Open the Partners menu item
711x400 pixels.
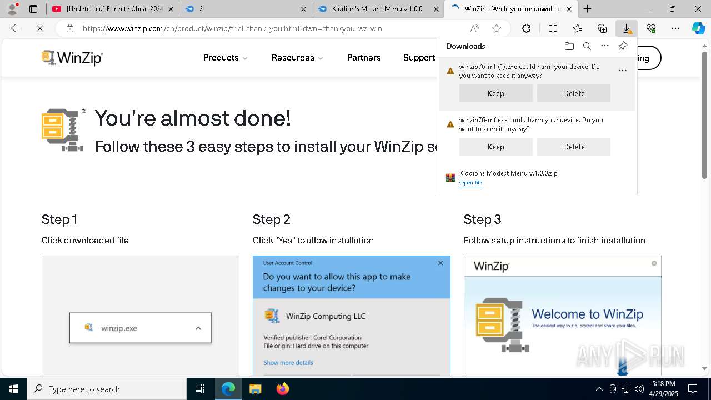pyautogui.click(x=364, y=58)
